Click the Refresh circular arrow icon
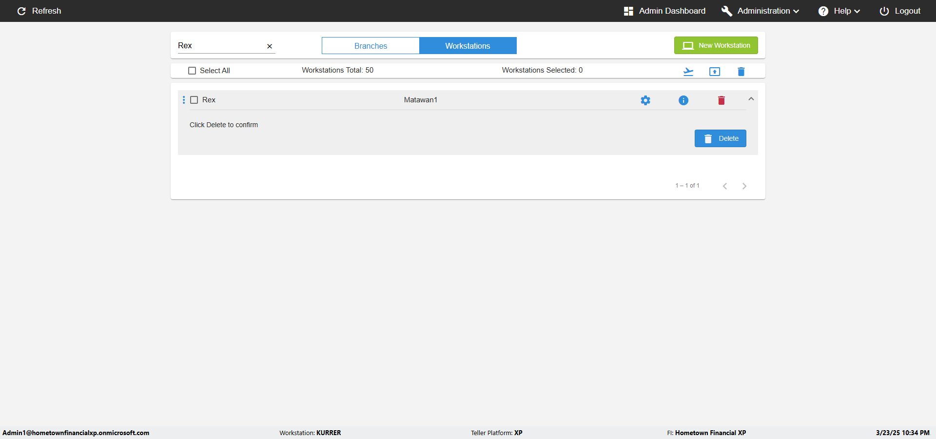 point(21,11)
